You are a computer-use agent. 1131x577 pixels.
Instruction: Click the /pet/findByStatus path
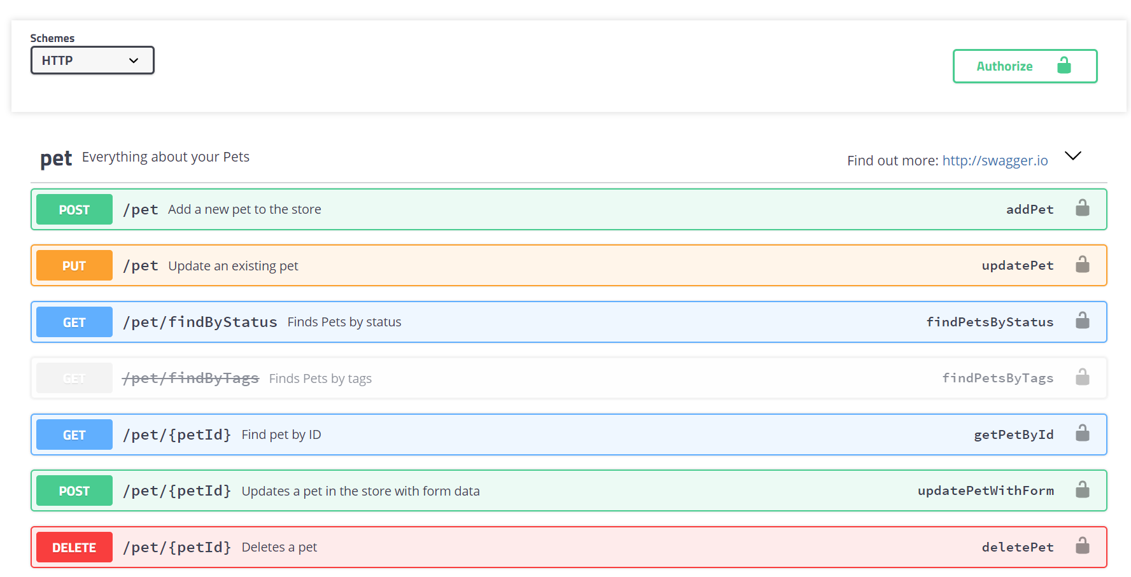pyautogui.click(x=200, y=322)
